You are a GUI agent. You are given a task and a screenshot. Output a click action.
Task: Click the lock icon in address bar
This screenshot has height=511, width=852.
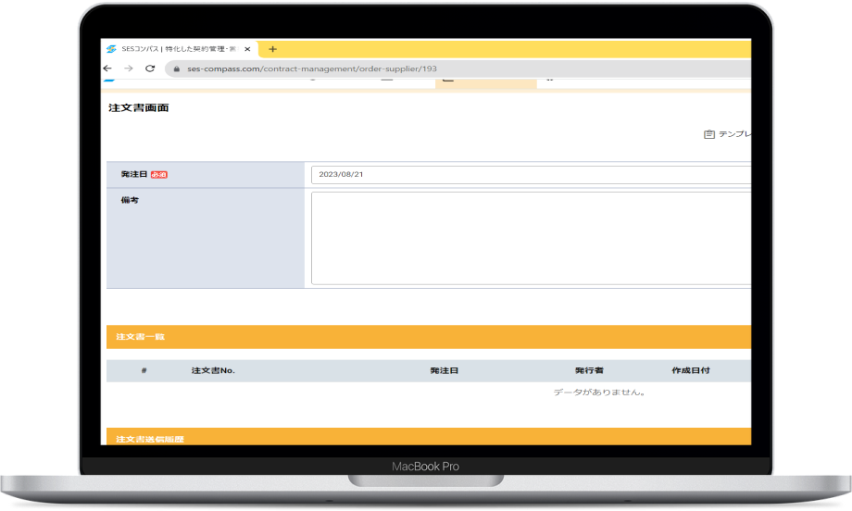point(176,69)
